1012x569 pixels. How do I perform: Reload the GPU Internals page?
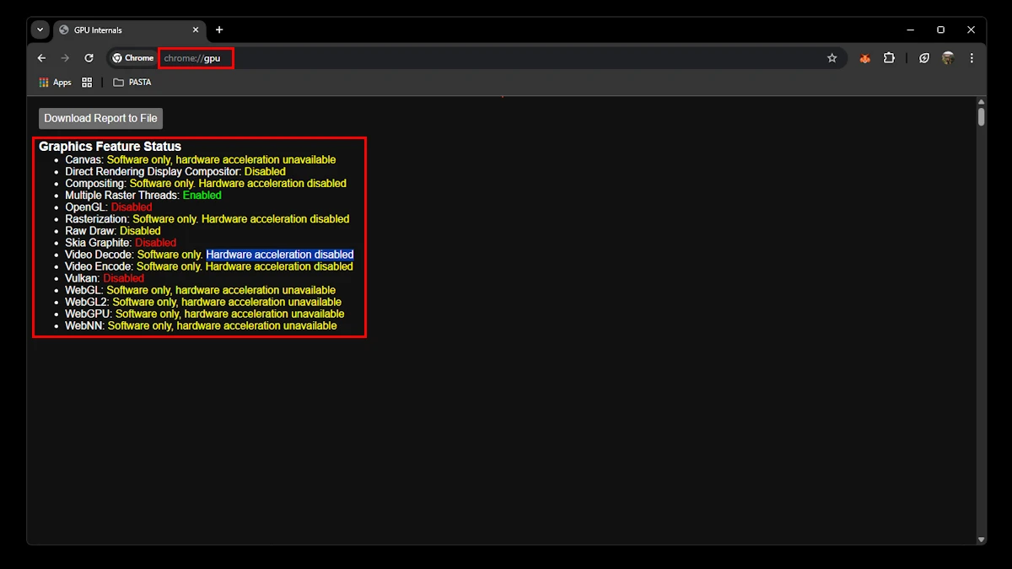pyautogui.click(x=89, y=58)
